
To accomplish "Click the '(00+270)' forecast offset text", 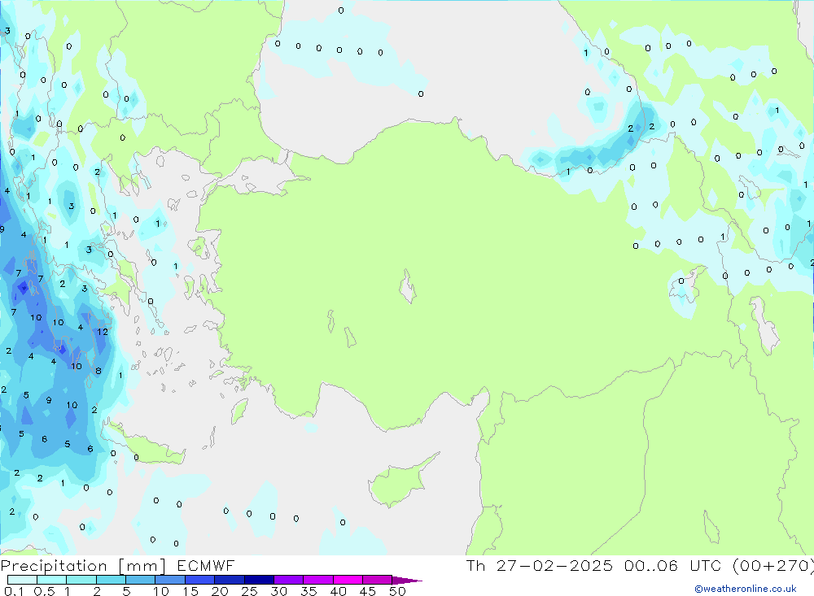I will coord(773,566).
